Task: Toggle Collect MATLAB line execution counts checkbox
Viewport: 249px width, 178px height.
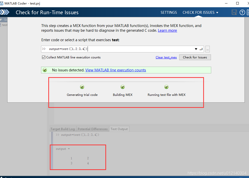Action: [x=44, y=57]
